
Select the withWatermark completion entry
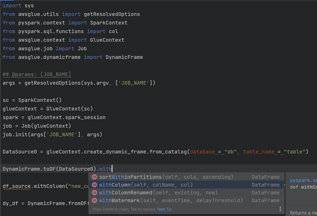[186, 200]
